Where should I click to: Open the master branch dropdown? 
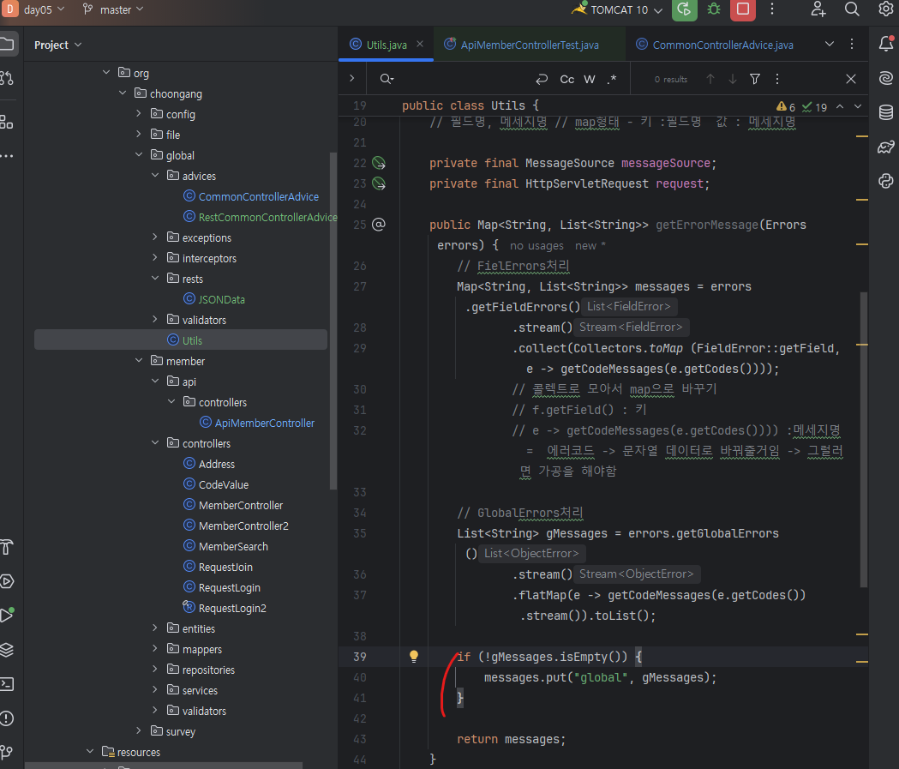(x=113, y=9)
